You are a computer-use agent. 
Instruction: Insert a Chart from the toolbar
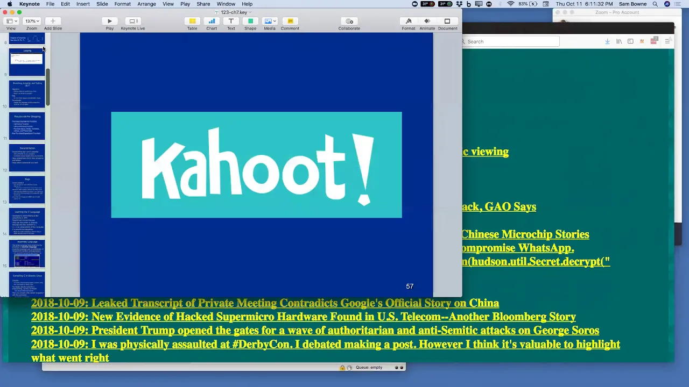point(212,21)
